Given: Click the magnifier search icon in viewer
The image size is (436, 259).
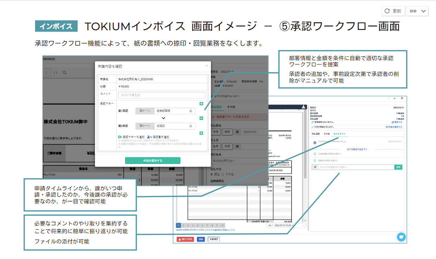Looking at the screenshot, I should [x=64, y=73].
